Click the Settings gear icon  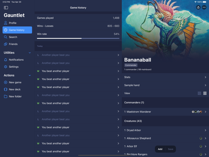(x=6, y=67)
